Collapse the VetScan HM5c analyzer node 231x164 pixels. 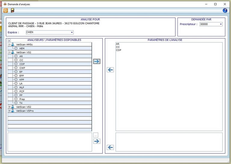click(9, 45)
